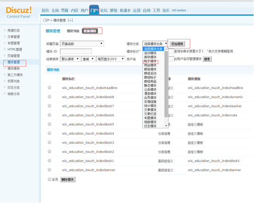Open the 页面名称 page dropdown
254x203 pixels.
[82, 44]
